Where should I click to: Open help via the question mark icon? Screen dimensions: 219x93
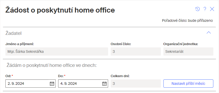pyautogui.click(x=205, y=9)
